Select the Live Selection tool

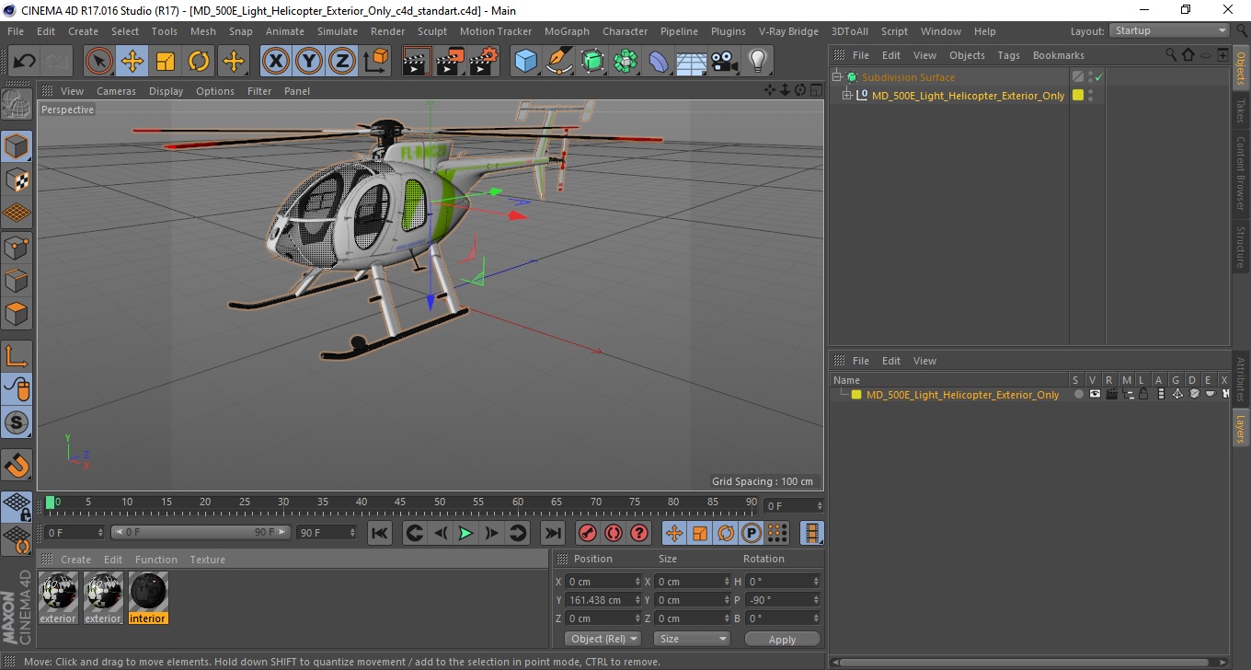(99, 62)
